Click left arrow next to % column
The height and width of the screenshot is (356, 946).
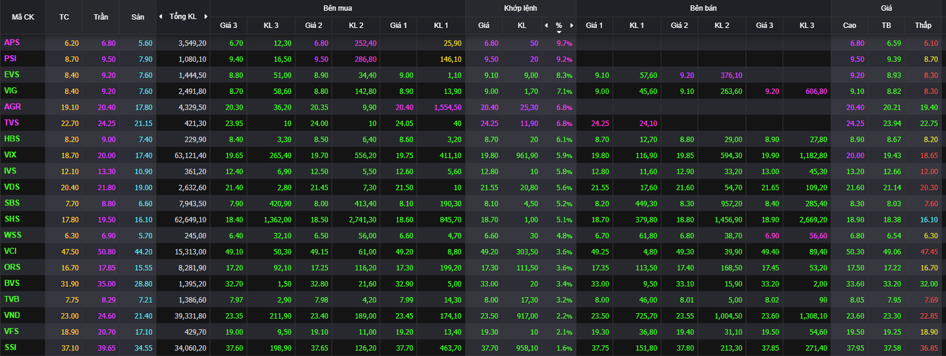[x=545, y=26]
